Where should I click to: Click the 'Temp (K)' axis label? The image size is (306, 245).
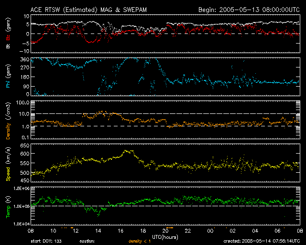tap(8, 207)
